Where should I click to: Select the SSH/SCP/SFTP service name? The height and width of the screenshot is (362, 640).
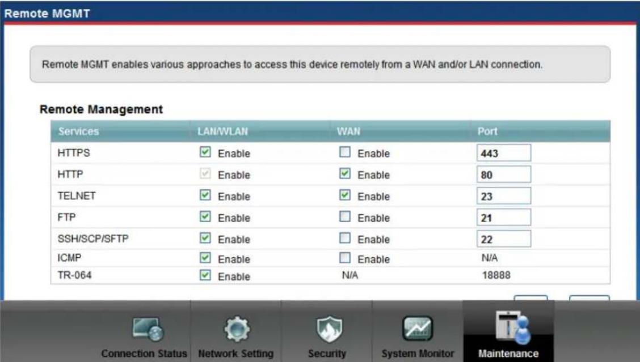pyautogui.click(x=93, y=239)
